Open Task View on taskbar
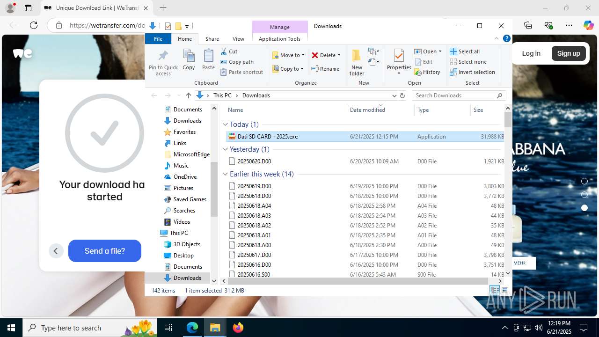Screen dimensions: 599x337 coord(168,328)
